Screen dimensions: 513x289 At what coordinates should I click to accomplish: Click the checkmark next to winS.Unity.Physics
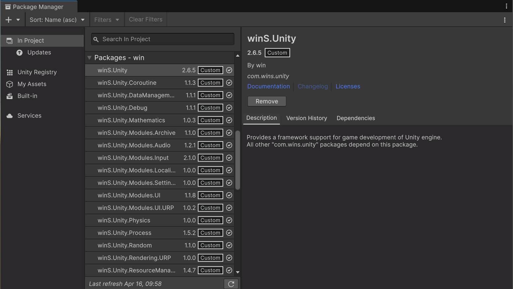tap(229, 220)
